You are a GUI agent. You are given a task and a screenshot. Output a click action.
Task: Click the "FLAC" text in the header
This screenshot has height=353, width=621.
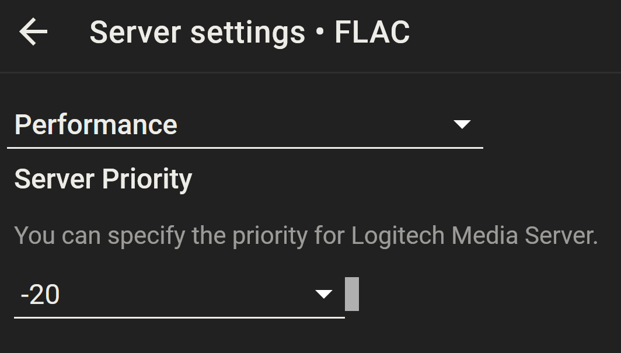click(x=372, y=32)
